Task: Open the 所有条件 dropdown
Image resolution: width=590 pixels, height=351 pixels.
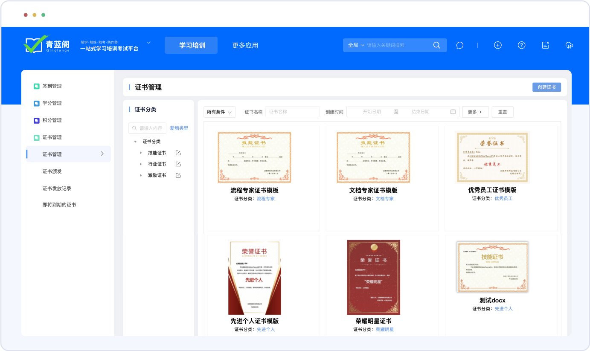Action: [x=219, y=112]
